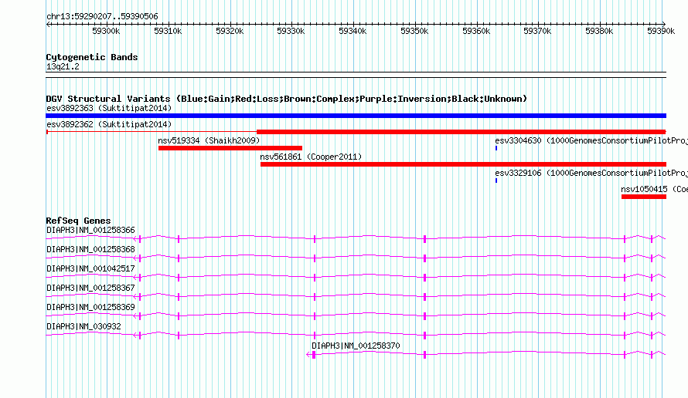Click the 59340k ruler tick label

[x=353, y=31]
